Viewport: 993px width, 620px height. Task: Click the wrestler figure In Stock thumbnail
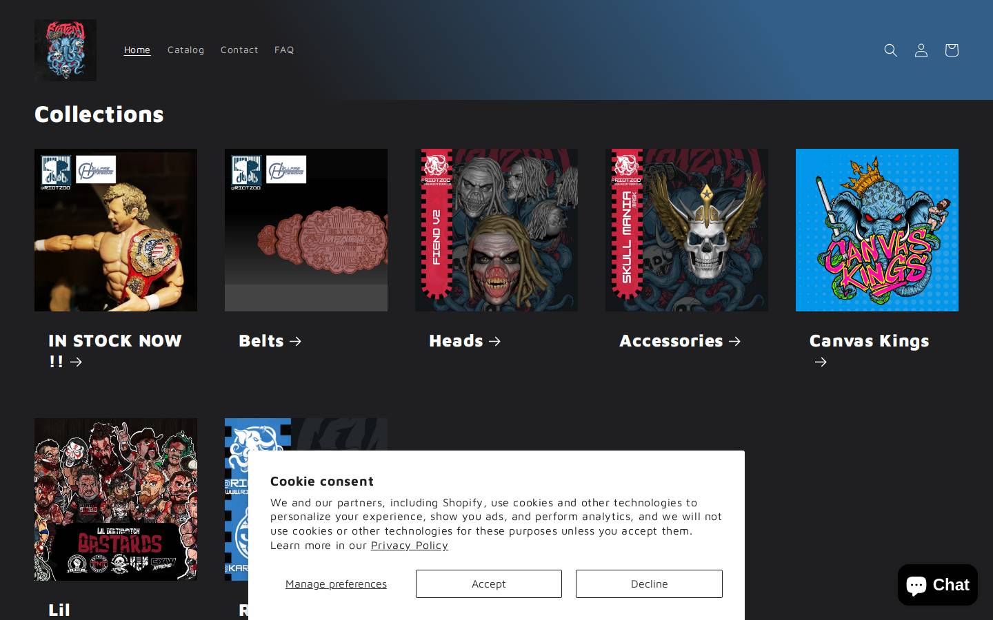tap(116, 230)
